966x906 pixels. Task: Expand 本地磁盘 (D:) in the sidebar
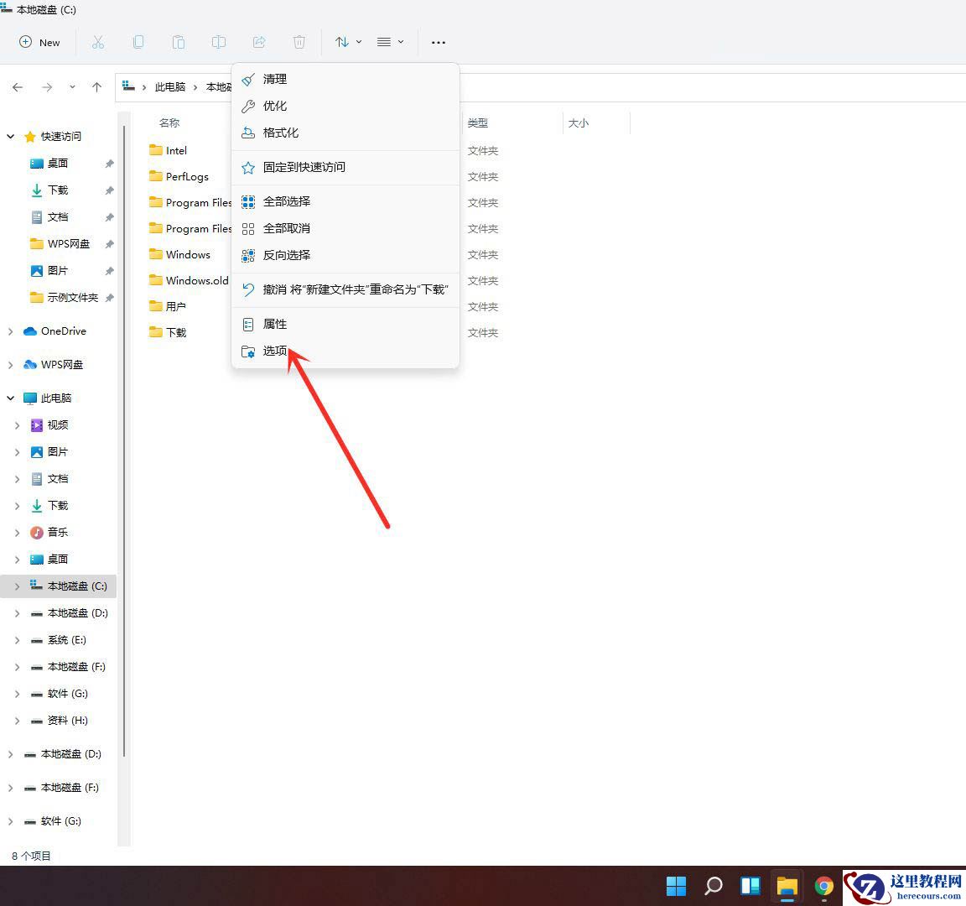(x=17, y=612)
